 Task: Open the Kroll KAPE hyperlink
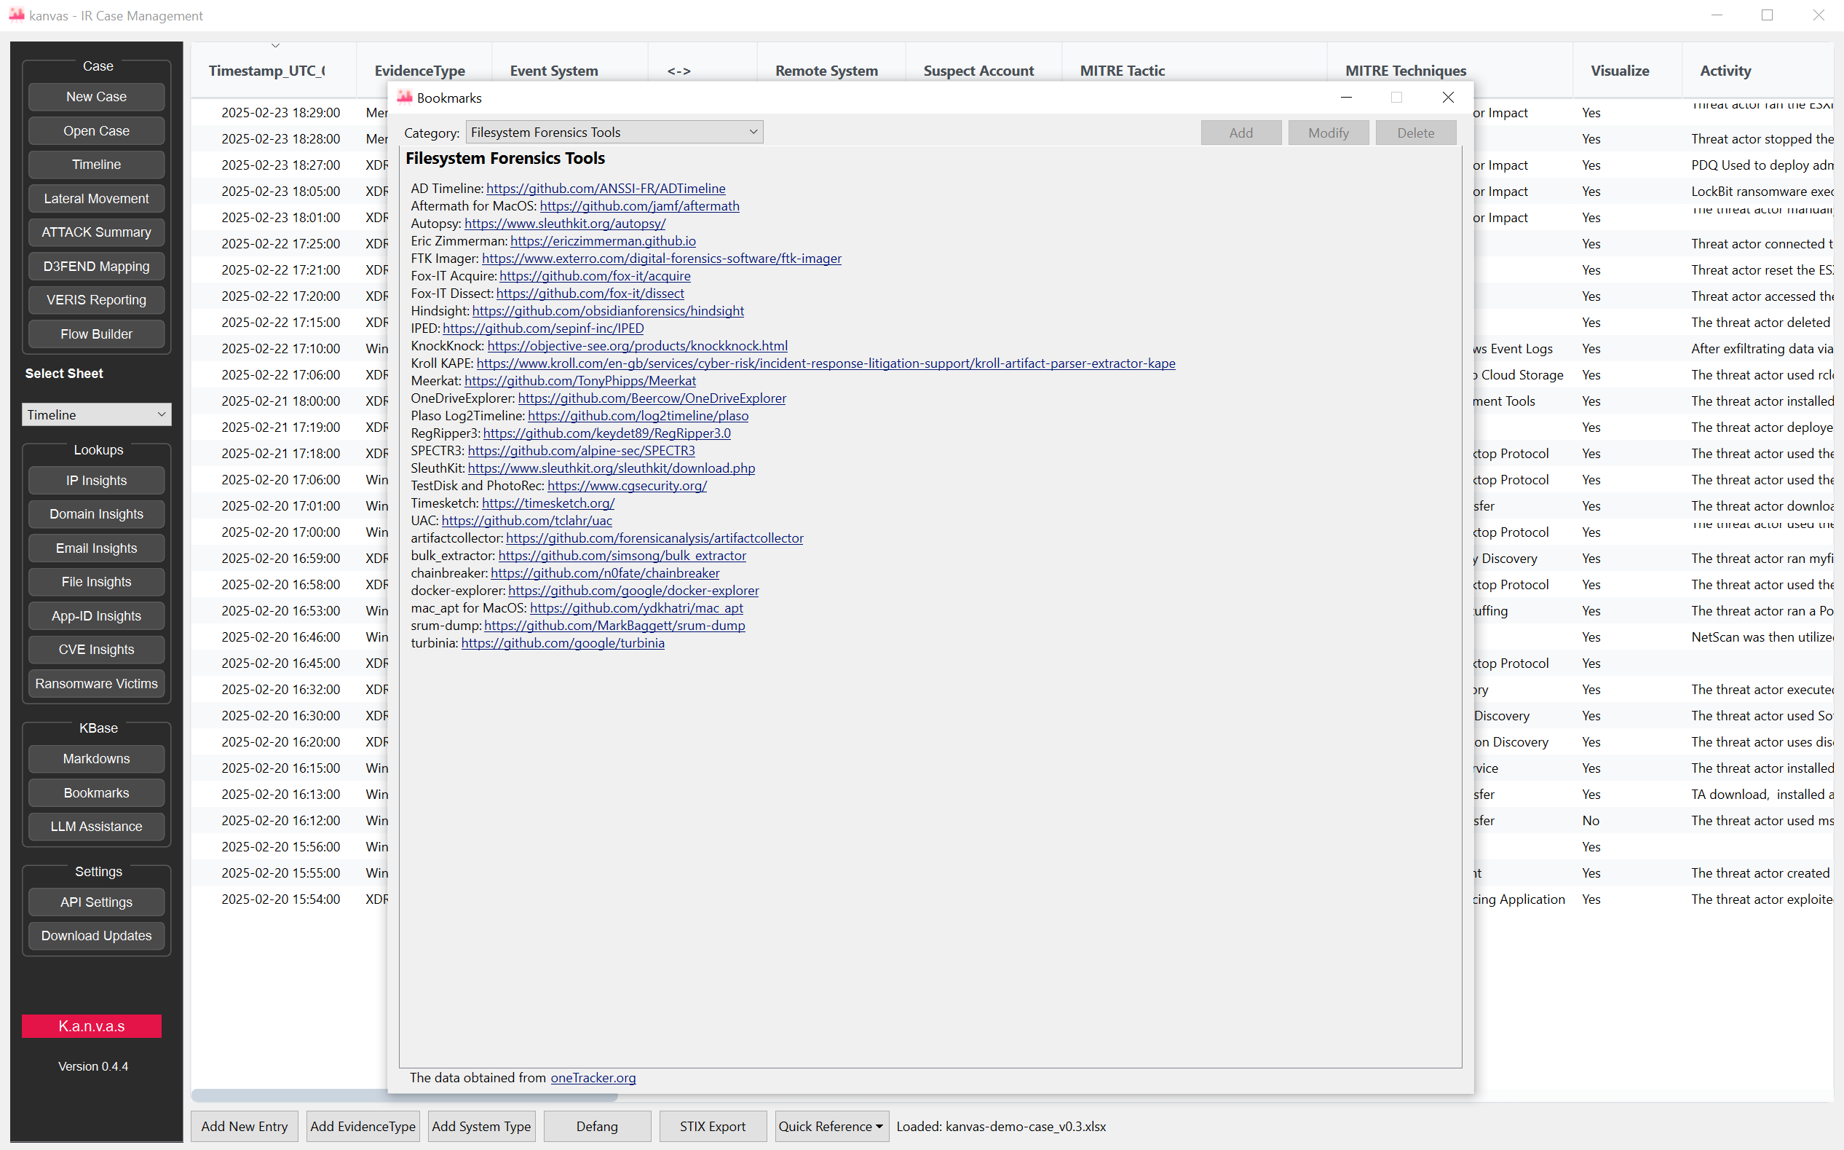(825, 363)
